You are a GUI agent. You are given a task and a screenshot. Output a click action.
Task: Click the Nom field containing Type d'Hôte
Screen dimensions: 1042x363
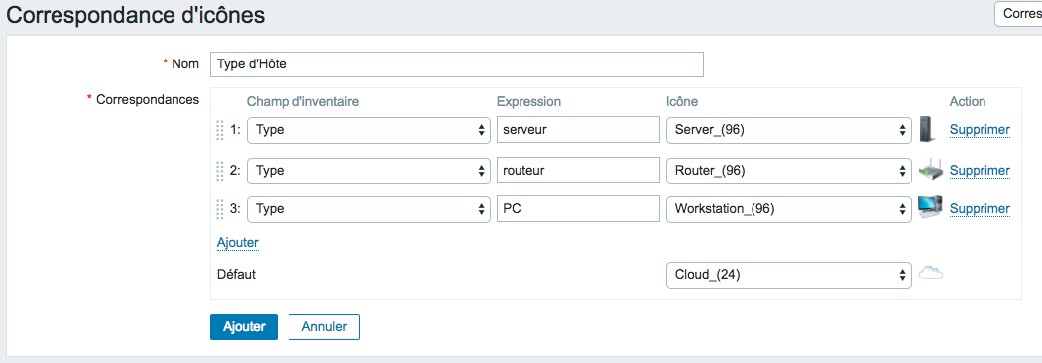click(456, 64)
